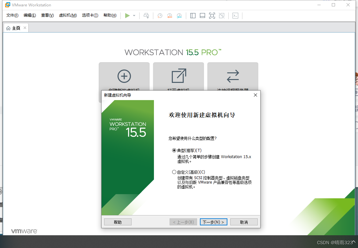Open the 虚拟机(M) menu
The image size is (358, 248).
click(68, 15)
